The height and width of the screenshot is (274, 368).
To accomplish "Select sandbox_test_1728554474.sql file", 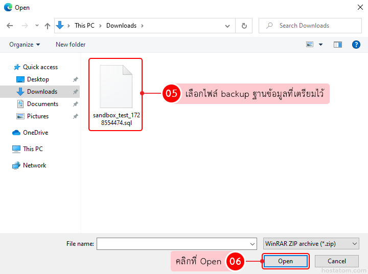I will [116, 94].
